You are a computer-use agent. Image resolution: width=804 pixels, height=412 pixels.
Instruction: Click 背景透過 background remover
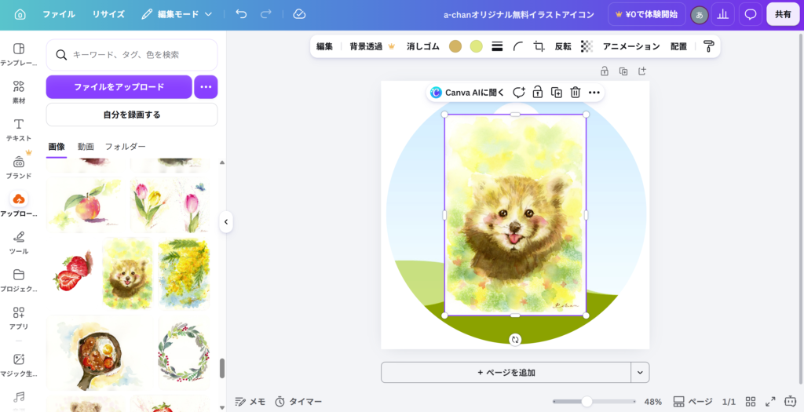pos(372,46)
